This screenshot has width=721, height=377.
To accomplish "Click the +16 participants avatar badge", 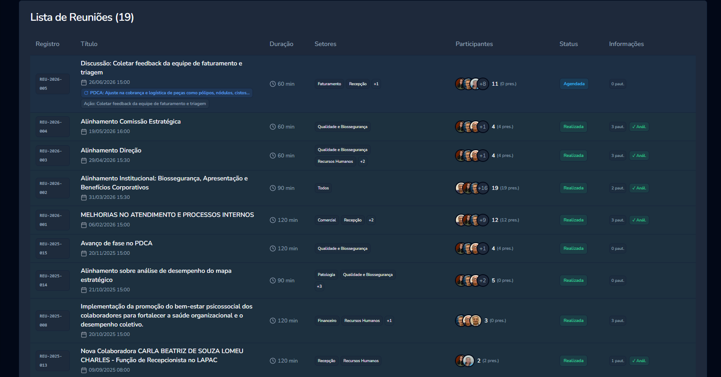I will click(x=483, y=188).
